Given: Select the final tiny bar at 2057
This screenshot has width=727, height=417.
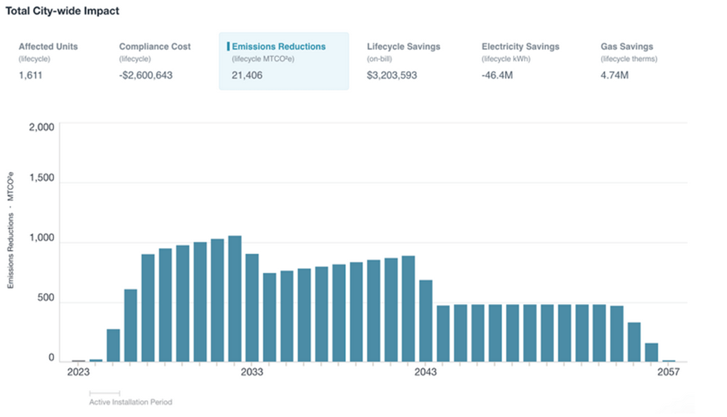Looking at the screenshot, I should (669, 361).
